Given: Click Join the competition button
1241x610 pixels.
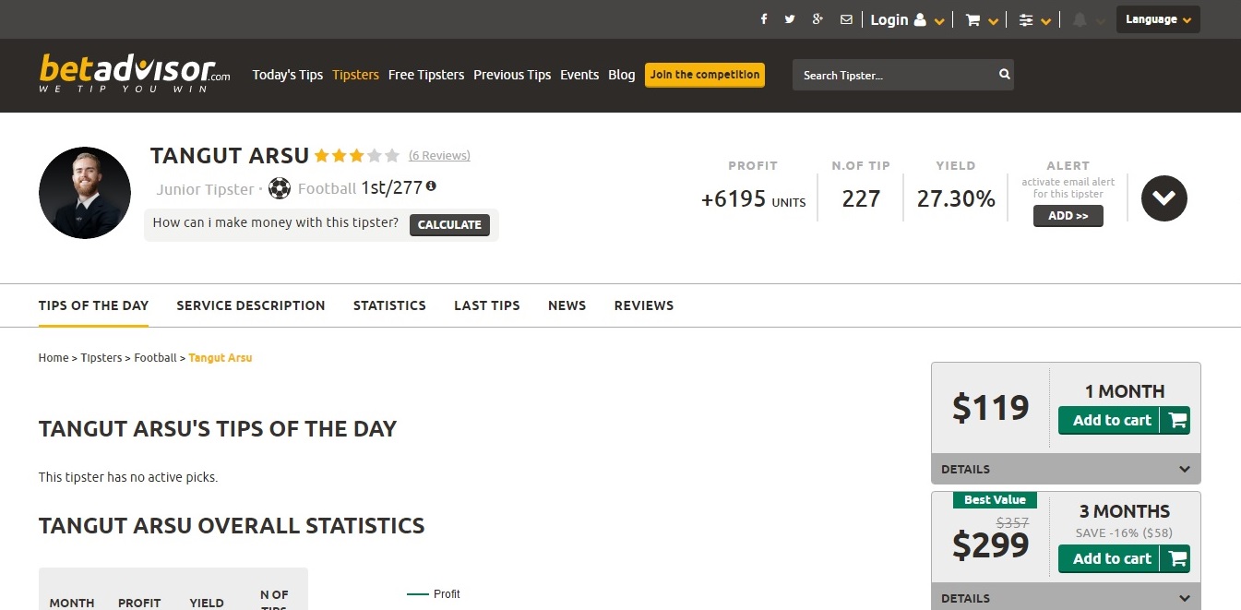Looking at the screenshot, I should pos(705,75).
